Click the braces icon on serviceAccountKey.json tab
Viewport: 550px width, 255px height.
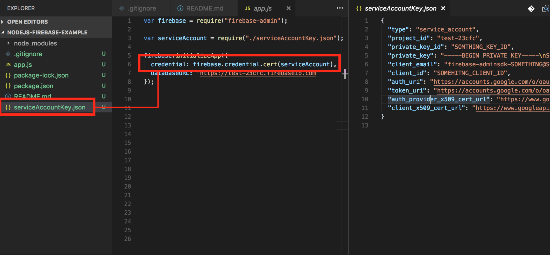359,8
